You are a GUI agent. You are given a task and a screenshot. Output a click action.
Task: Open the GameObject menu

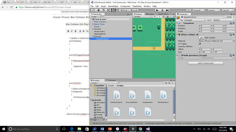click(x=113, y=6)
